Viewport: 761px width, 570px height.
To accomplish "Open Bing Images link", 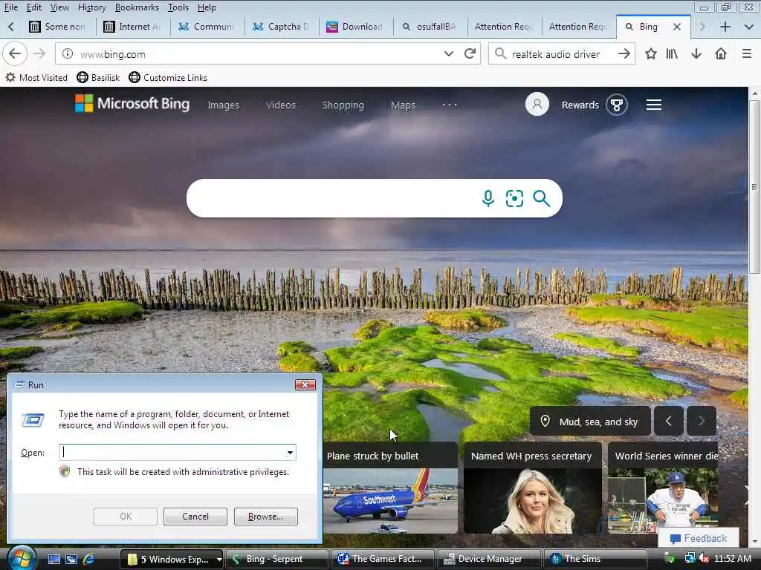I will pos(223,105).
